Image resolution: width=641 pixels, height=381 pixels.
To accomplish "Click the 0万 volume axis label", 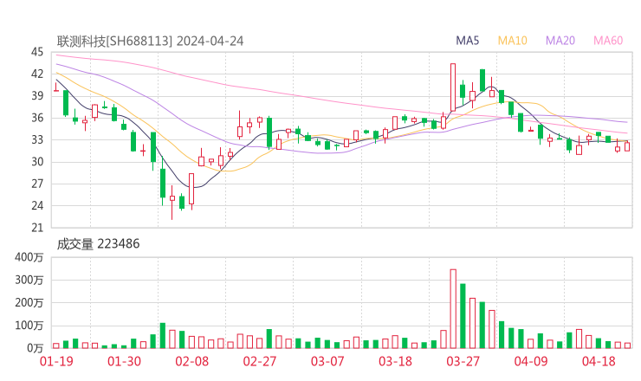I will pos(36,348).
